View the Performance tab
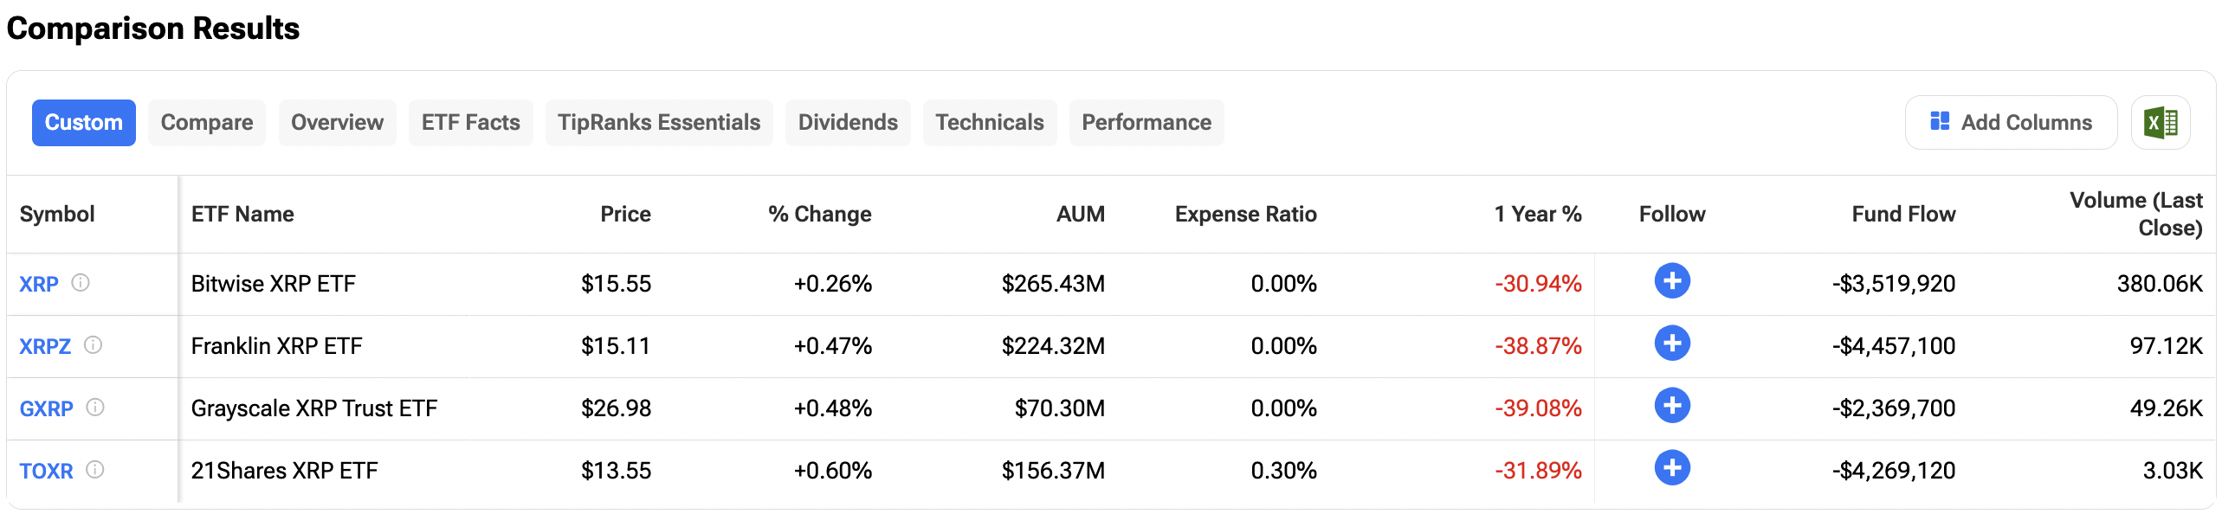Image resolution: width=2222 pixels, height=514 pixels. click(1146, 123)
